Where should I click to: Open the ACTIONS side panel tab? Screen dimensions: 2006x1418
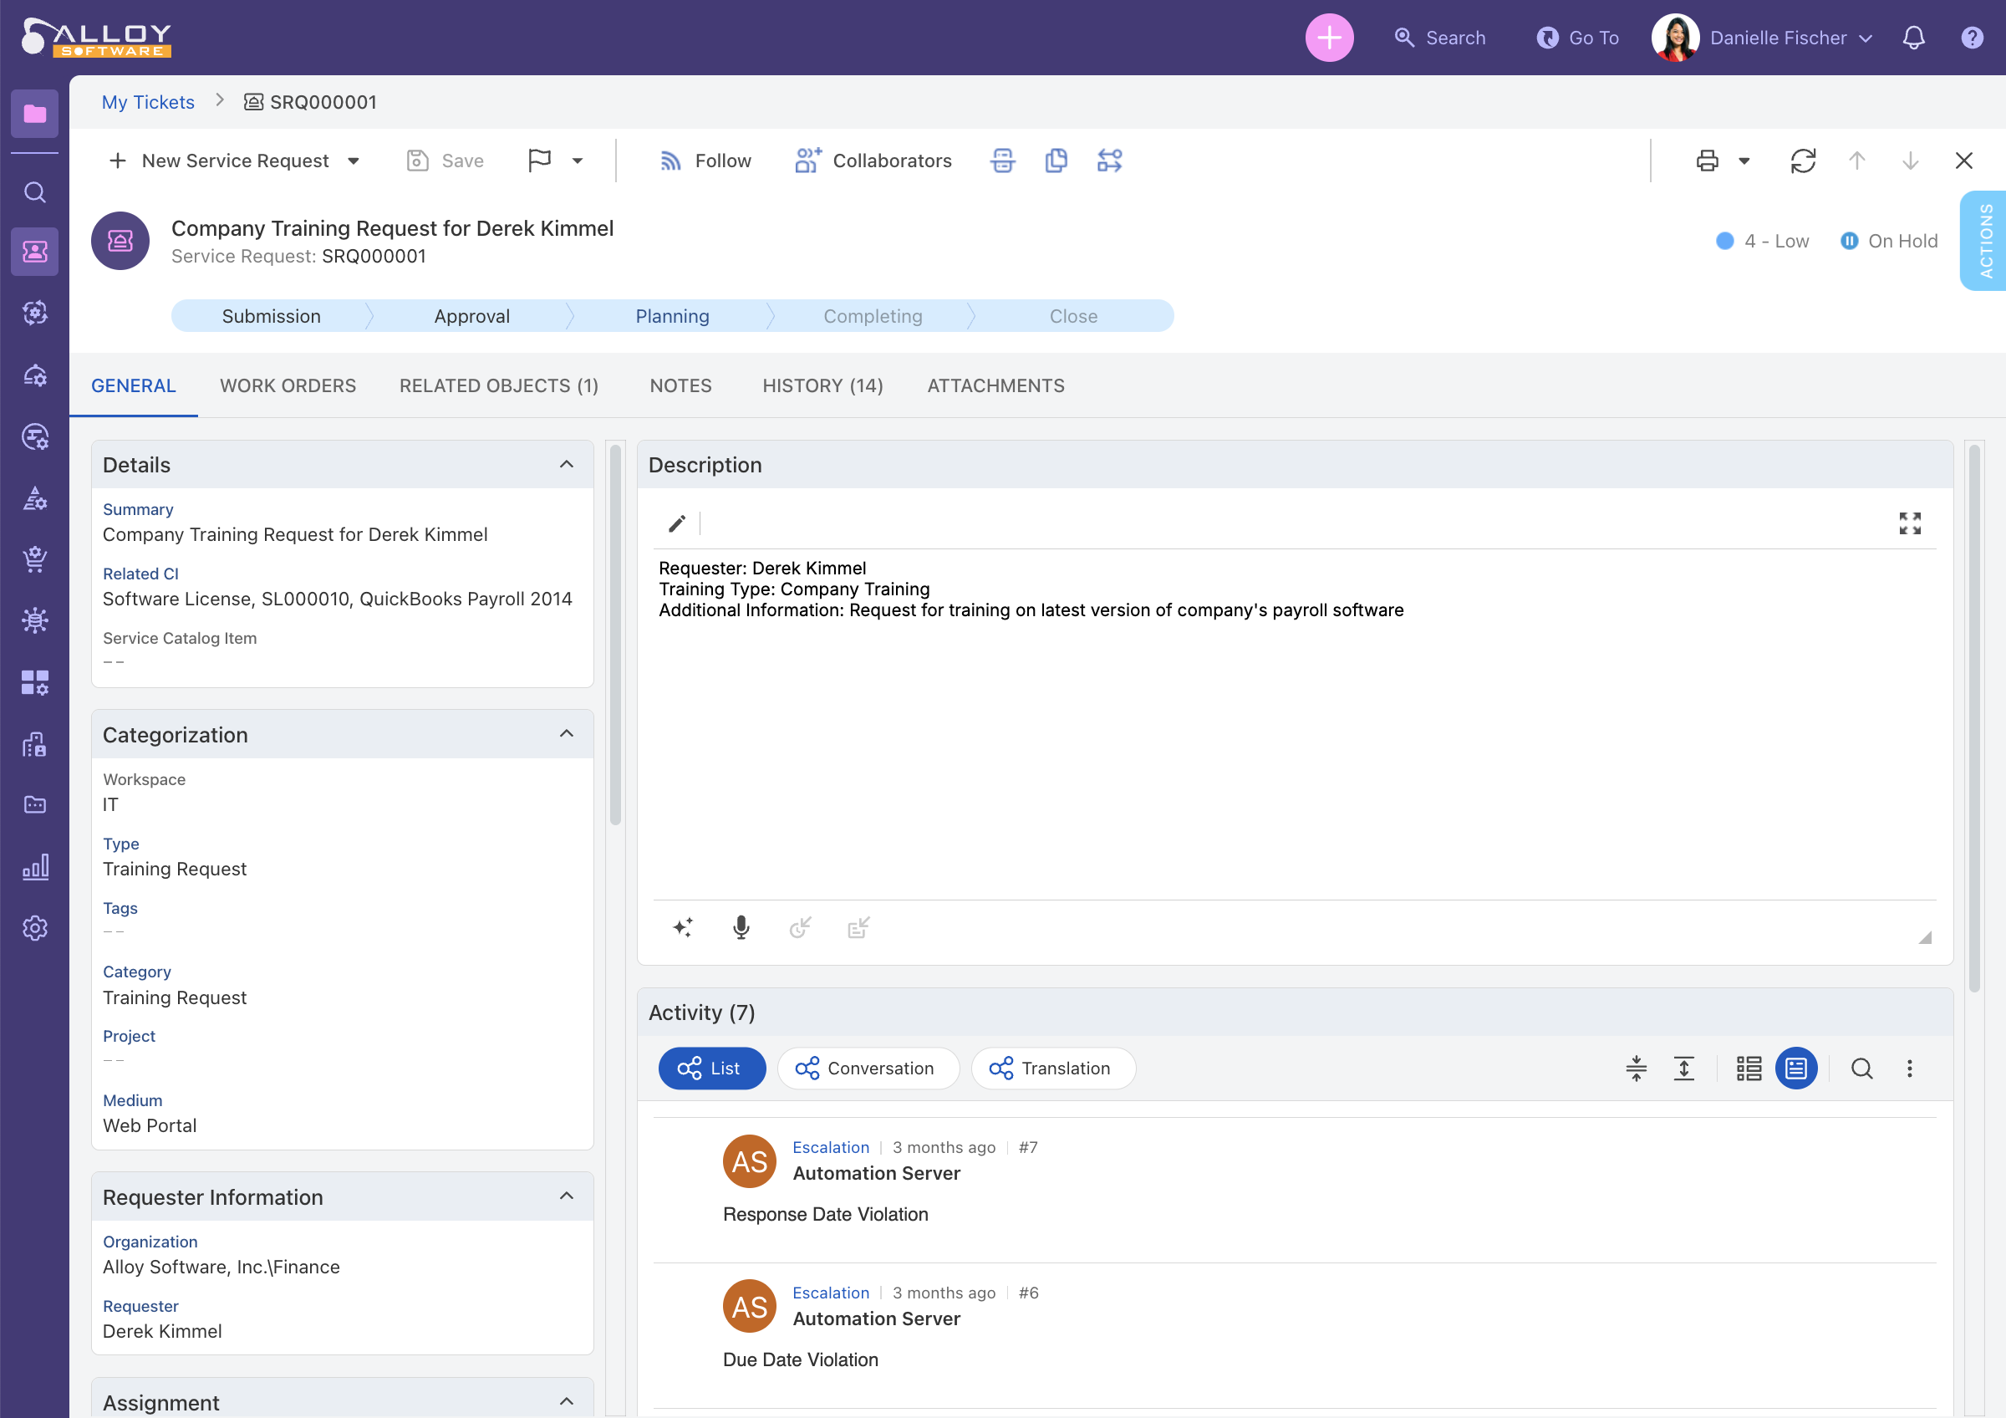point(1985,240)
